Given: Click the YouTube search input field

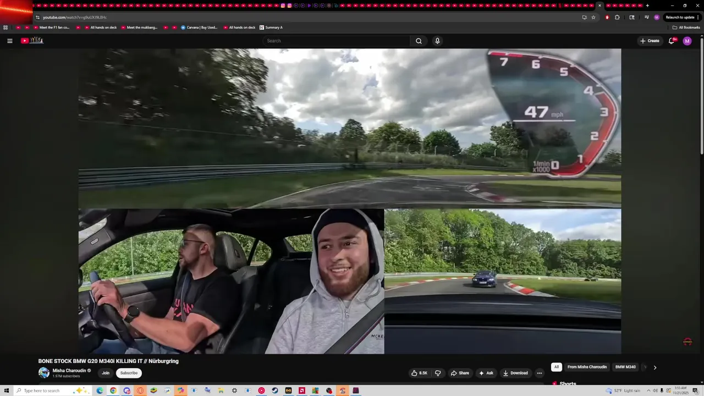Looking at the screenshot, I should 337,41.
